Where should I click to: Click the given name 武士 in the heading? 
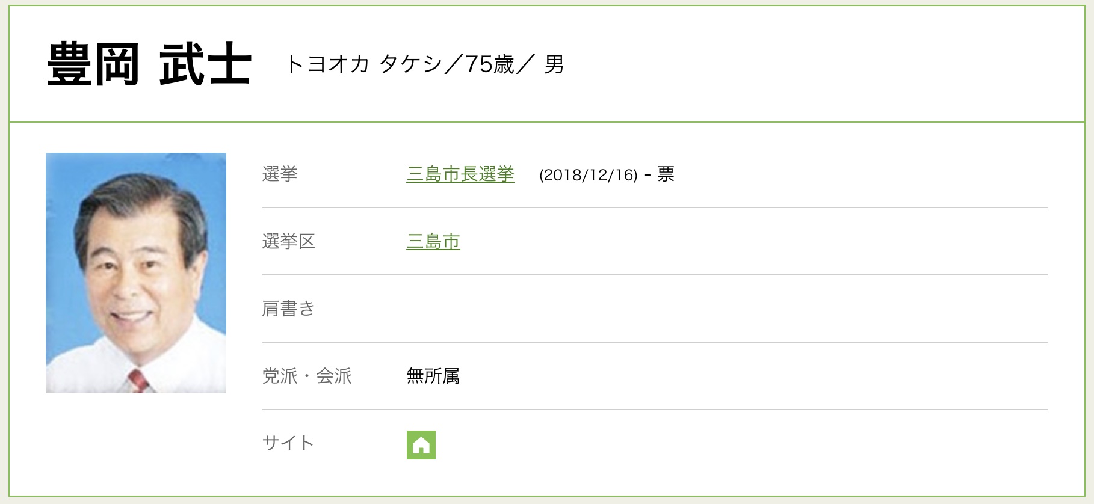coord(205,64)
